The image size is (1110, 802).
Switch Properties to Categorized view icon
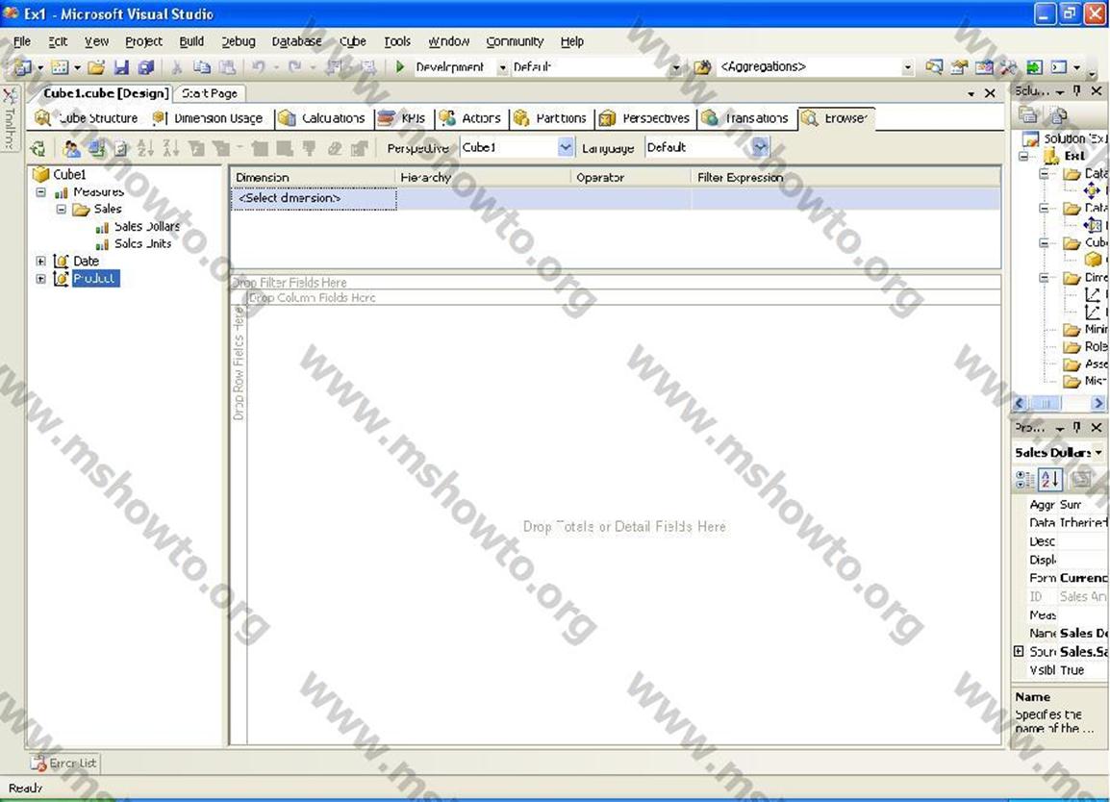[1024, 479]
